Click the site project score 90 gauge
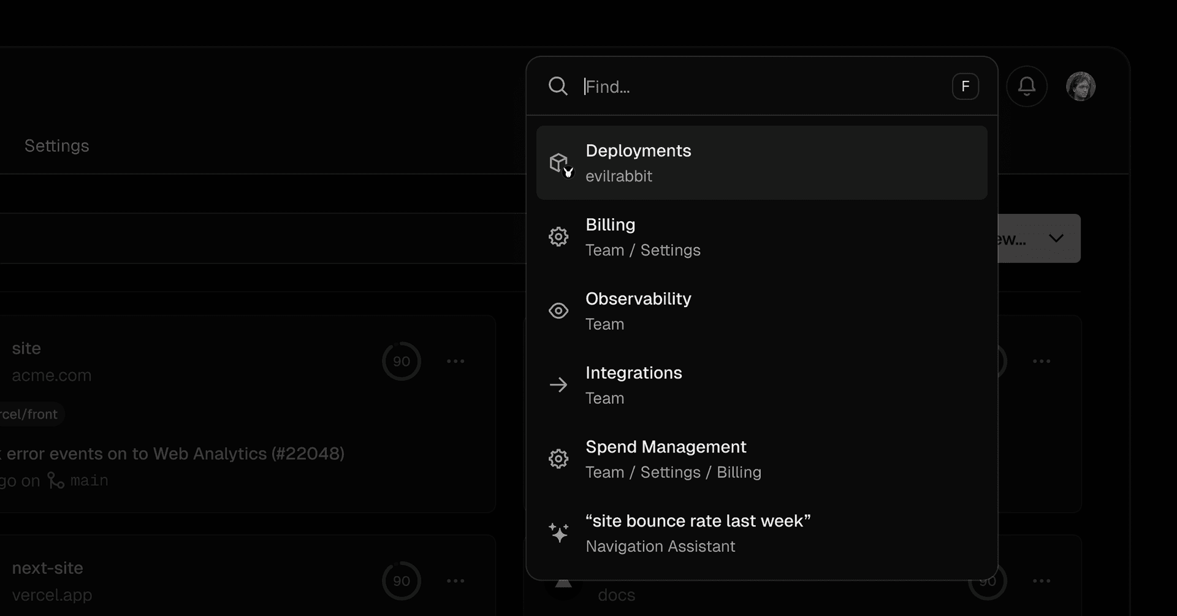This screenshot has width=1177, height=616. click(402, 362)
